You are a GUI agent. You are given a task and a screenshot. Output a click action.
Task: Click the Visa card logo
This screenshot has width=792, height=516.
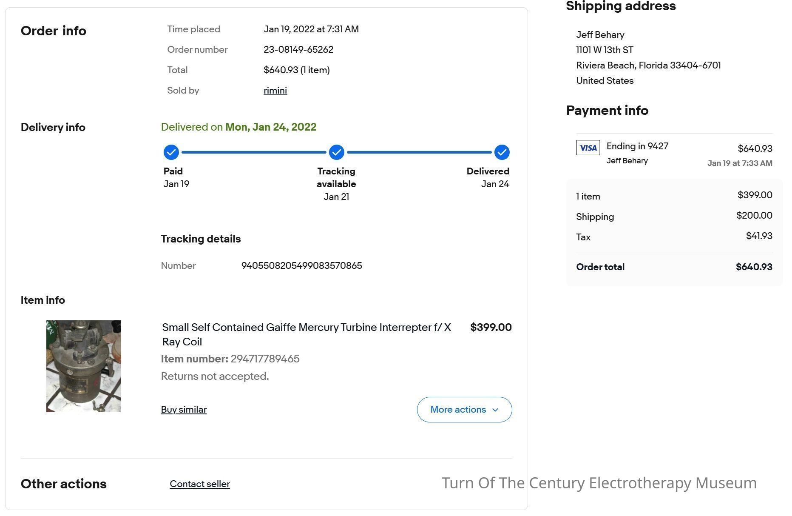tap(588, 148)
